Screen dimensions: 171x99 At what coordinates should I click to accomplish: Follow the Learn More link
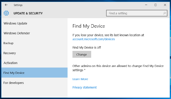(80, 79)
